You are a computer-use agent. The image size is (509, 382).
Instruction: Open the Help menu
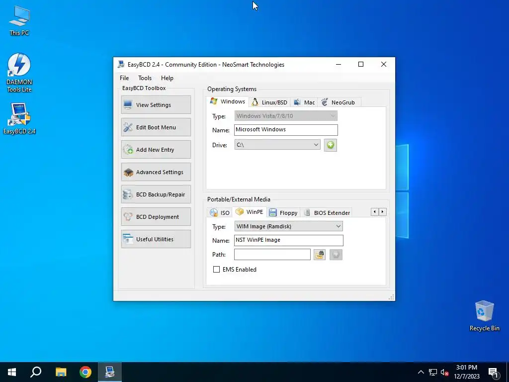click(167, 78)
